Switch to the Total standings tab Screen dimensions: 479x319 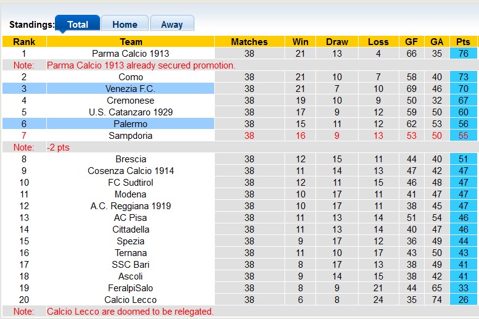pyautogui.click(x=77, y=25)
